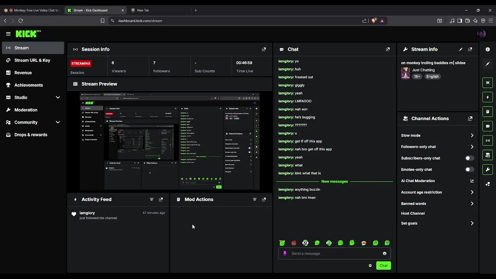This screenshot has height=279, width=496.
Task: Open Banned words settings arrow
Action: click(472, 203)
